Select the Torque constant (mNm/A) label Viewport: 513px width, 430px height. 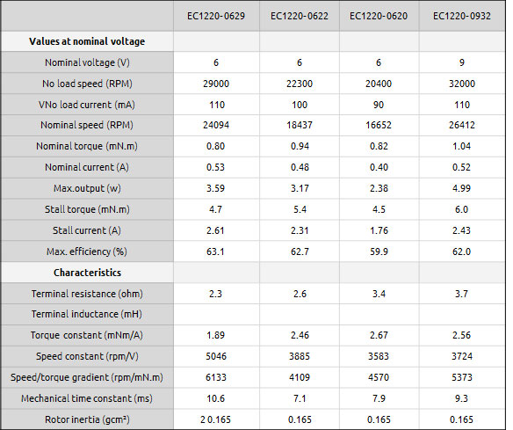point(87,335)
